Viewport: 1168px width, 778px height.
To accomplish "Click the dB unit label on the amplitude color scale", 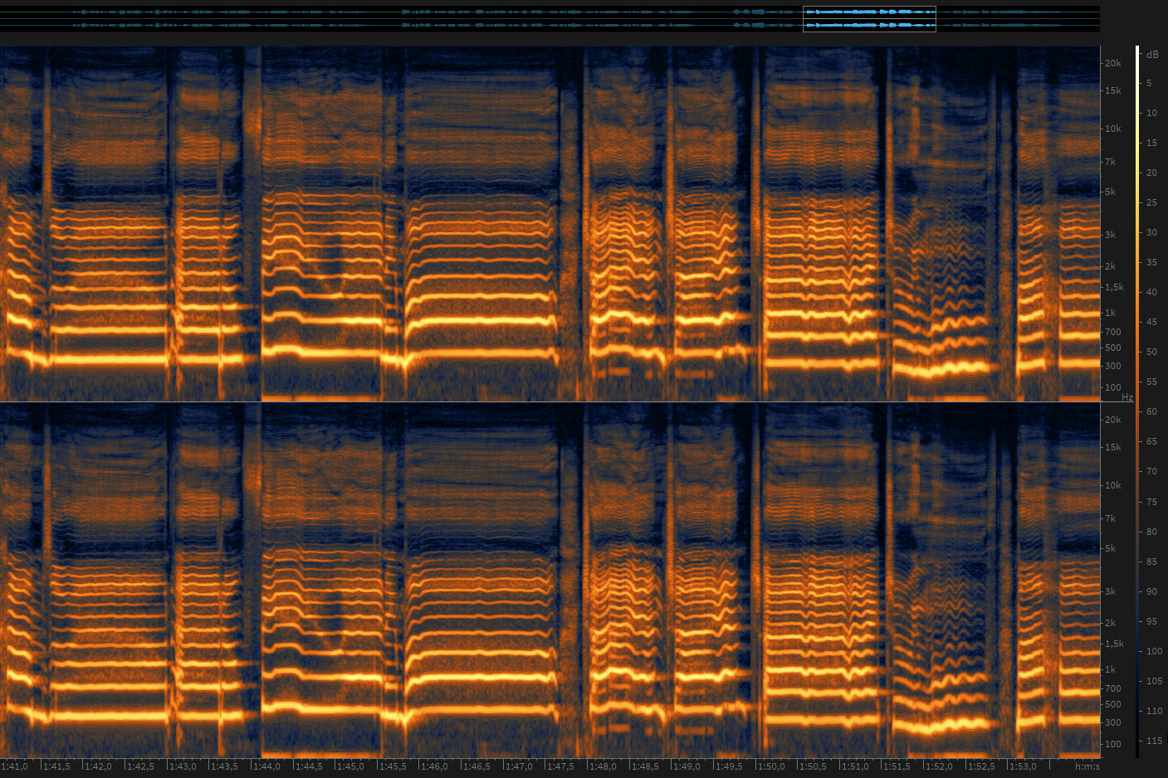I will 1152,55.
